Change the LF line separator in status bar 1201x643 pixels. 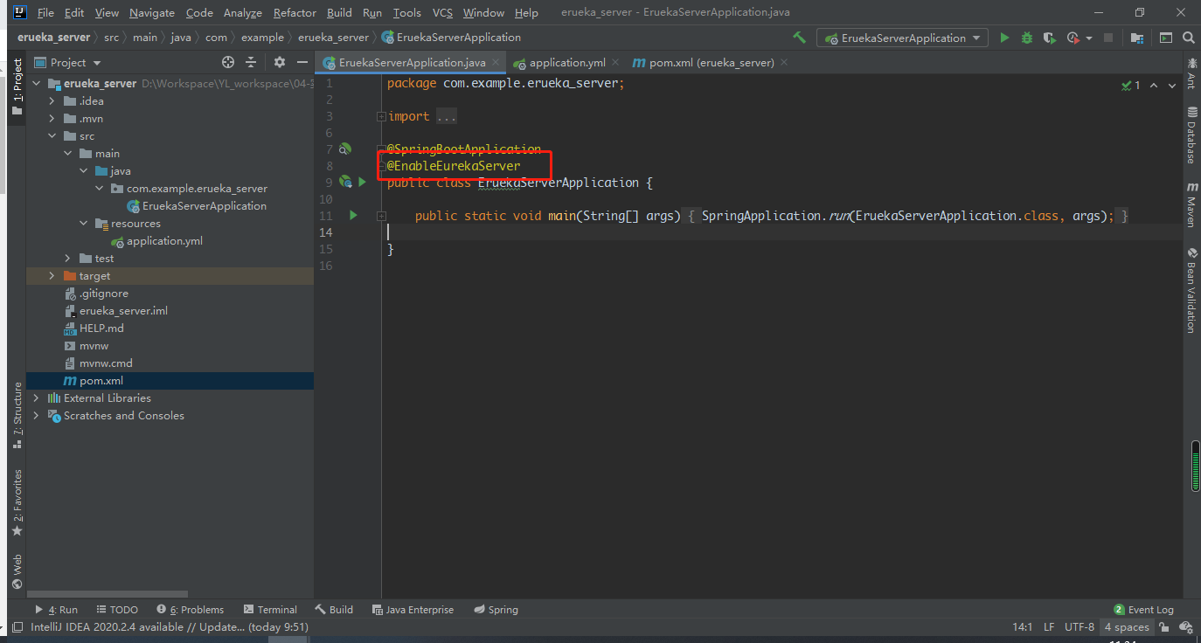[1049, 627]
